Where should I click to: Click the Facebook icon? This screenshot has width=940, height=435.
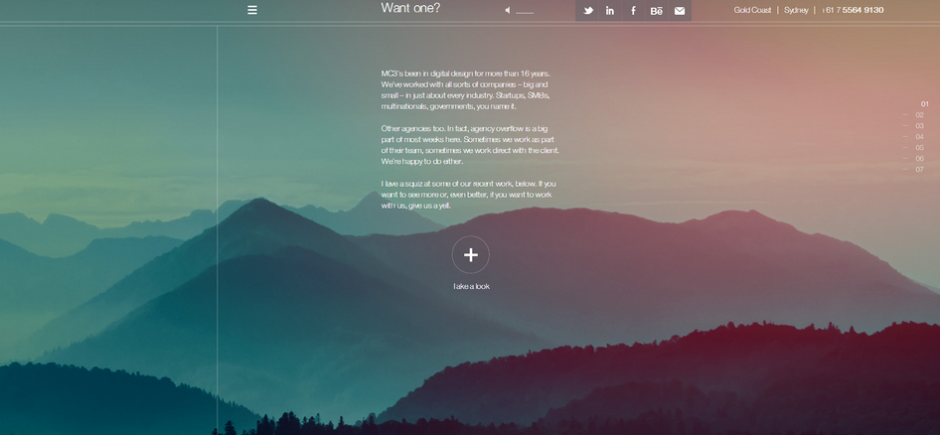pyautogui.click(x=633, y=11)
